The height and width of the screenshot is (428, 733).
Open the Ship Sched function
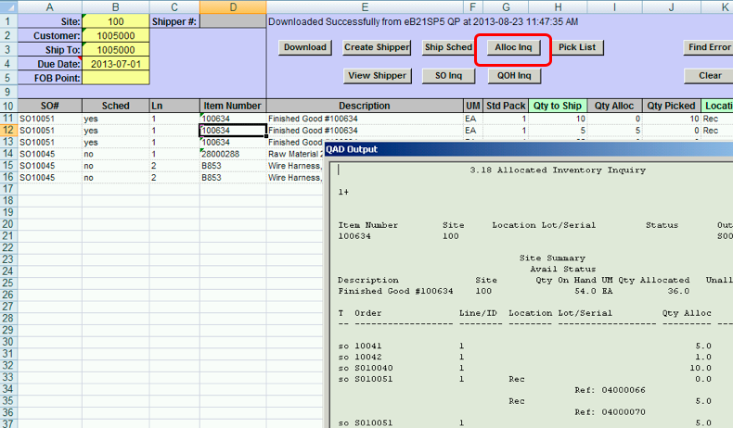tap(448, 47)
